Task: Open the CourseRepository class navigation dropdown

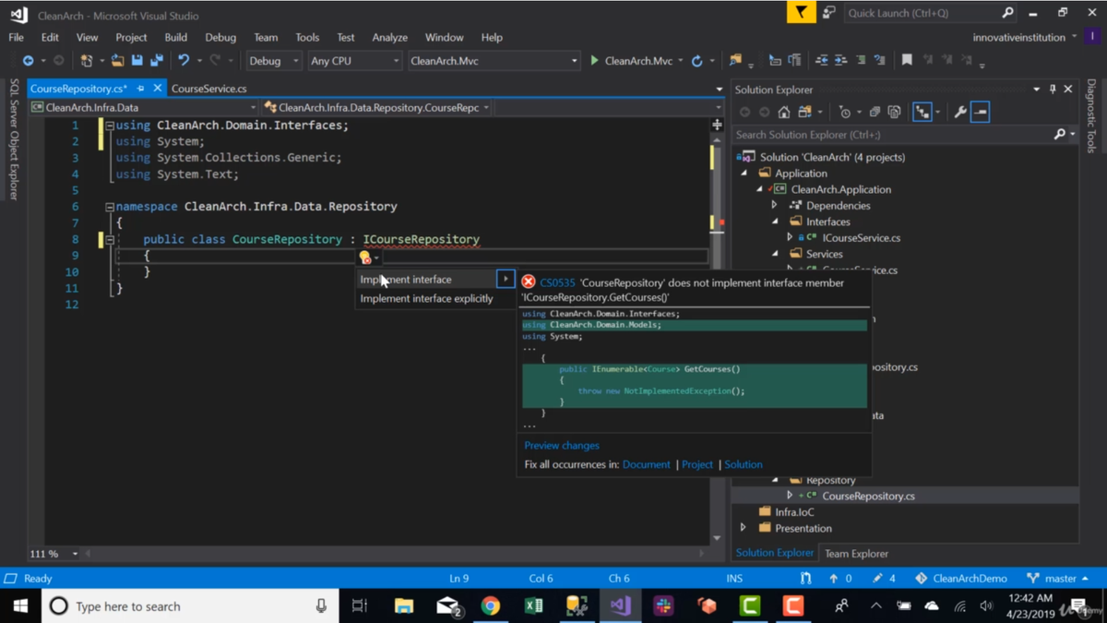Action: tap(377, 108)
